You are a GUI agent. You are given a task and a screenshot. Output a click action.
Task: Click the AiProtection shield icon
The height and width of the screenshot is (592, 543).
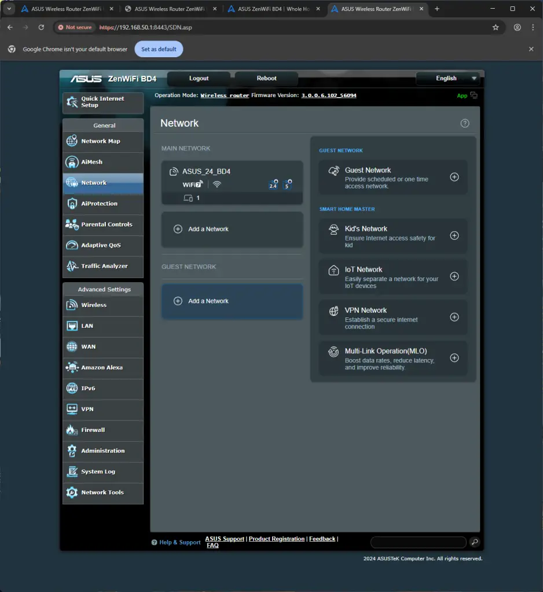pyautogui.click(x=72, y=203)
